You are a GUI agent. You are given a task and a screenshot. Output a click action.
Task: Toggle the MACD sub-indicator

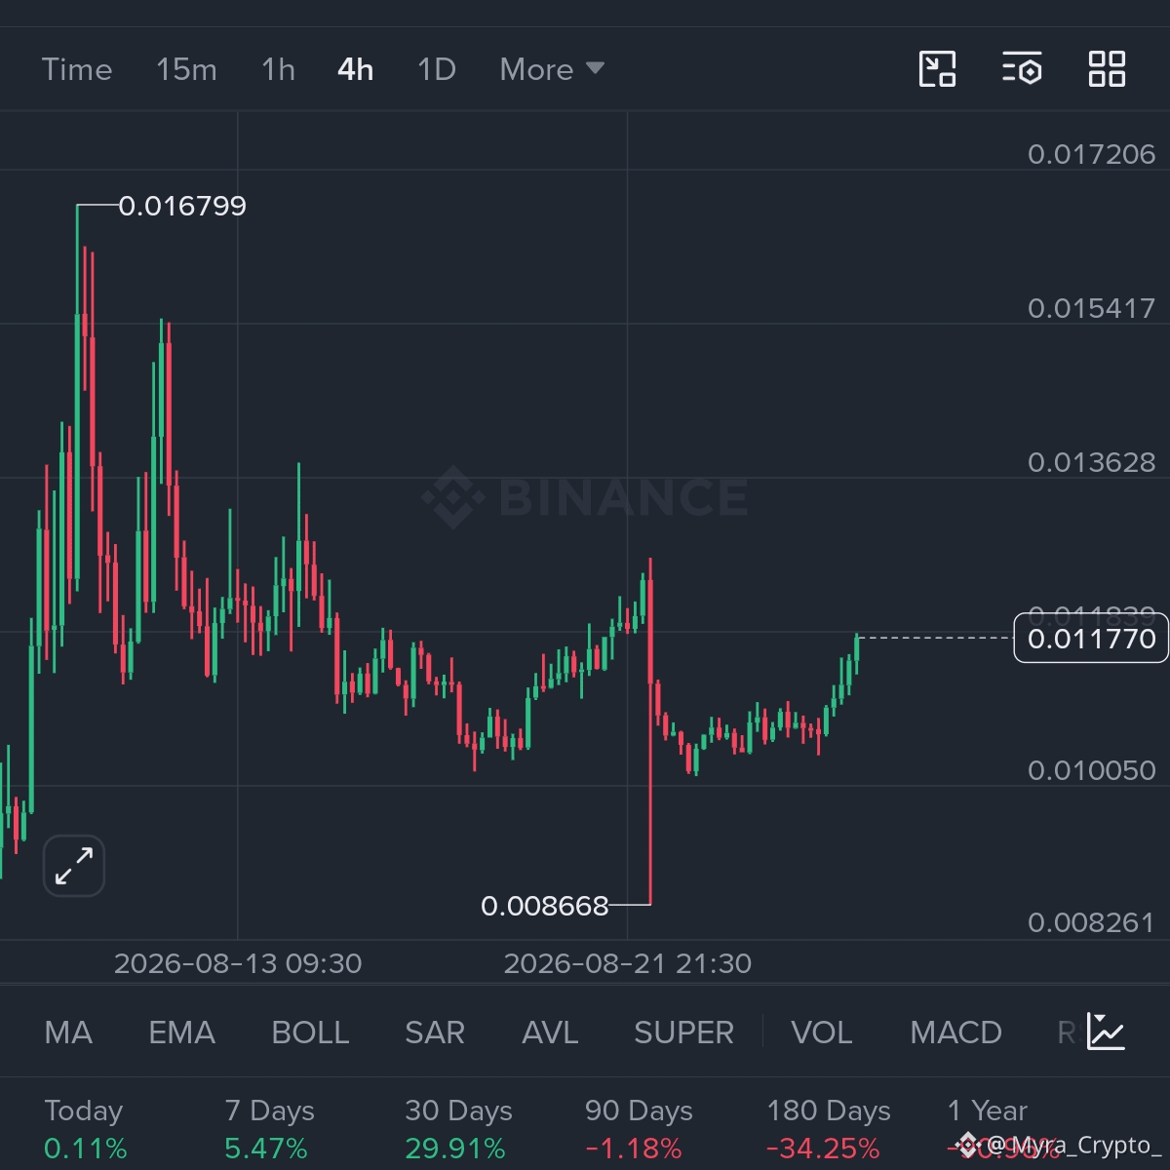(955, 1033)
